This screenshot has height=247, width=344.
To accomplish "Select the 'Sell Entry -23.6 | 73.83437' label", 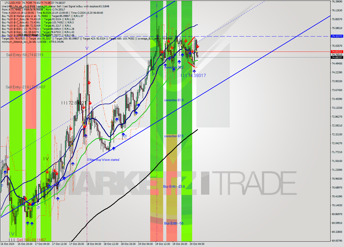I will tap(26, 87).
